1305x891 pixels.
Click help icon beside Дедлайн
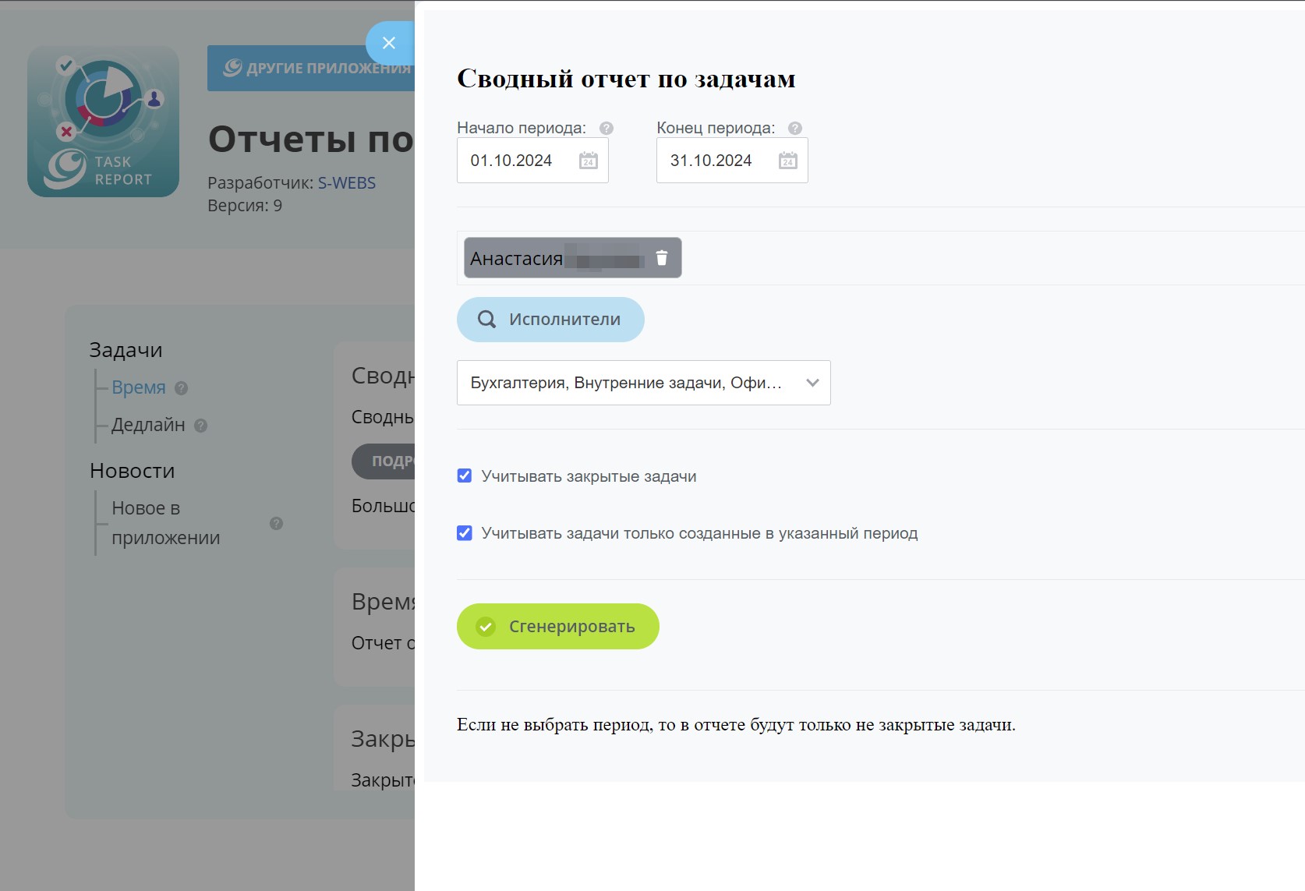[x=201, y=426]
